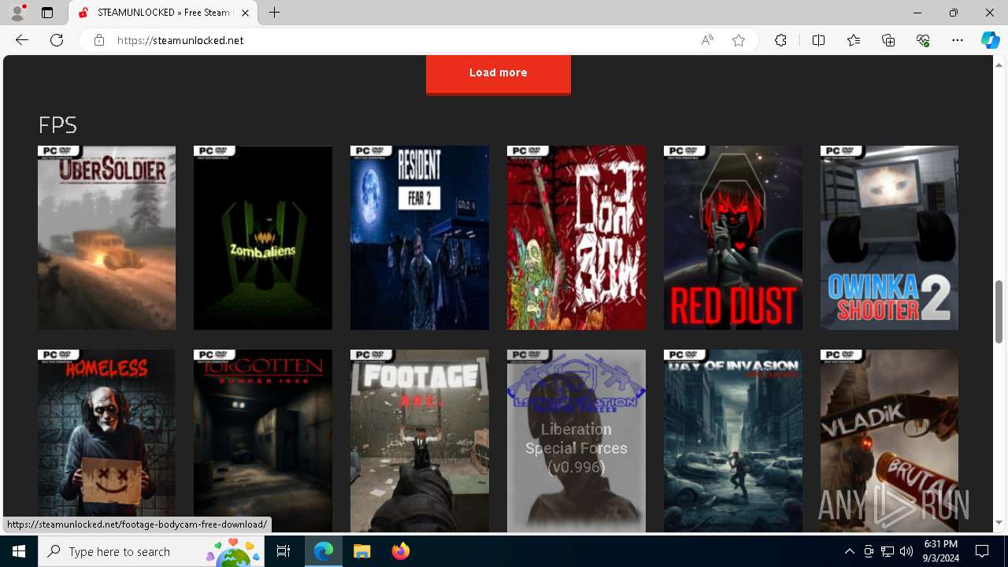This screenshot has width=1008, height=567.
Task: Open a new tab with plus
Action: 274,13
